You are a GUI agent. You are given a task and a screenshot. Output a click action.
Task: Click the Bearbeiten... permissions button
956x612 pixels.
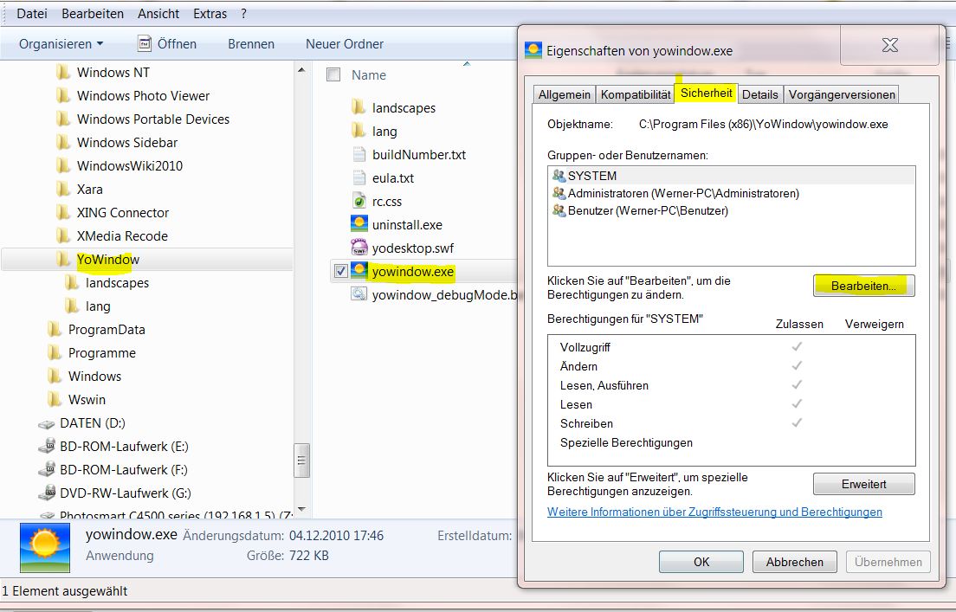(864, 286)
